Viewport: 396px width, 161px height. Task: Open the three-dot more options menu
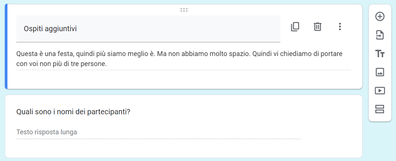click(339, 27)
